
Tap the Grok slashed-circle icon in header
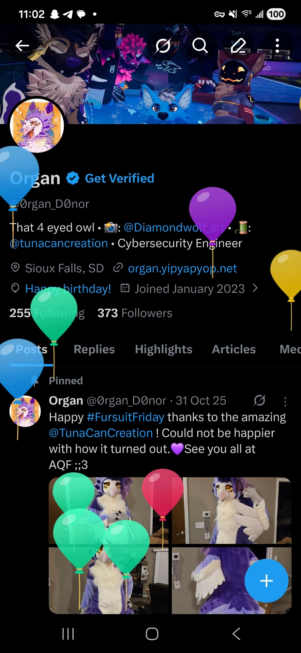point(163,46)
